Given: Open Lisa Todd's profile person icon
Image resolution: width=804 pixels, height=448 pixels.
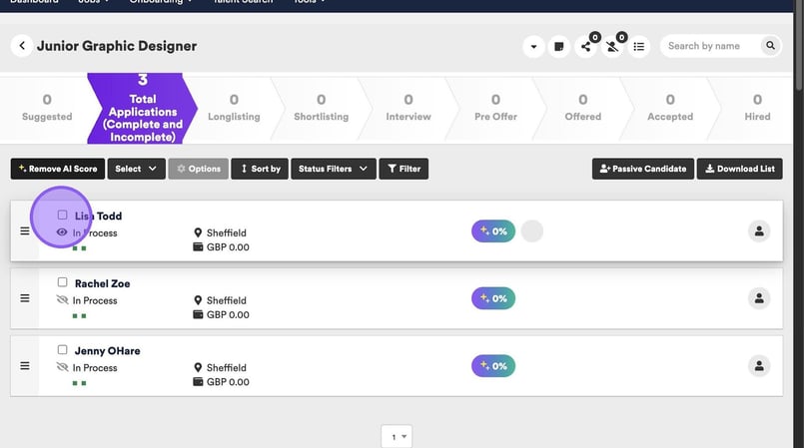Looking at the screenshot, I should [759, 230].
